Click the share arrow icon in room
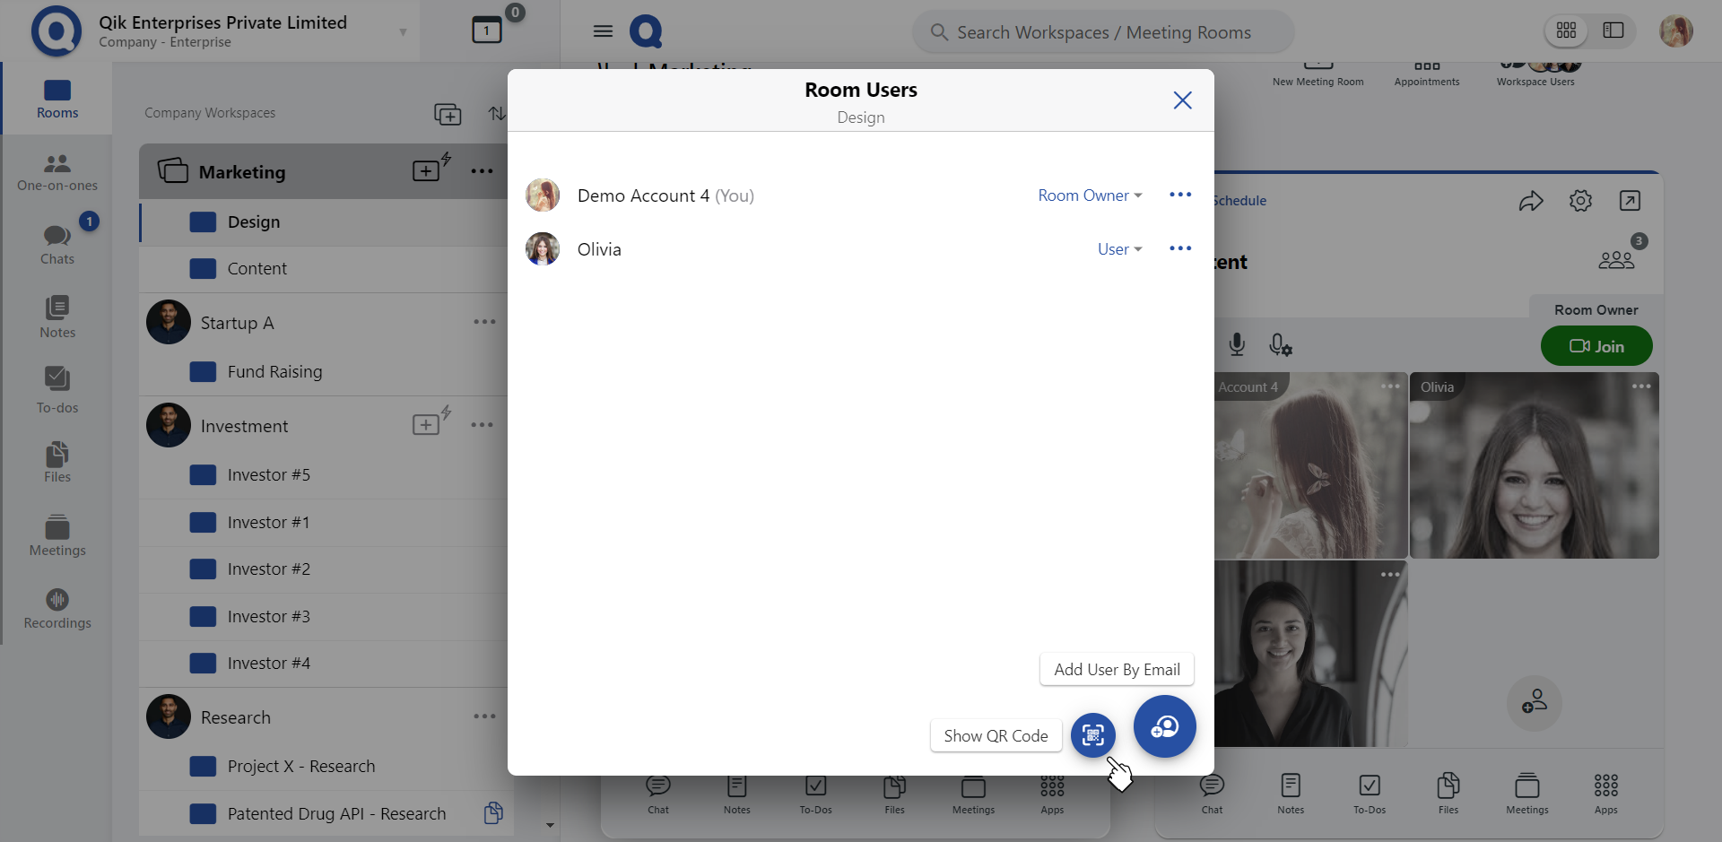1722x842 pixels. [1531, 201]
